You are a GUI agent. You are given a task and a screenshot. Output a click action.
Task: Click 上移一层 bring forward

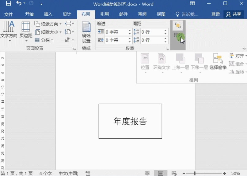(180, 64)
